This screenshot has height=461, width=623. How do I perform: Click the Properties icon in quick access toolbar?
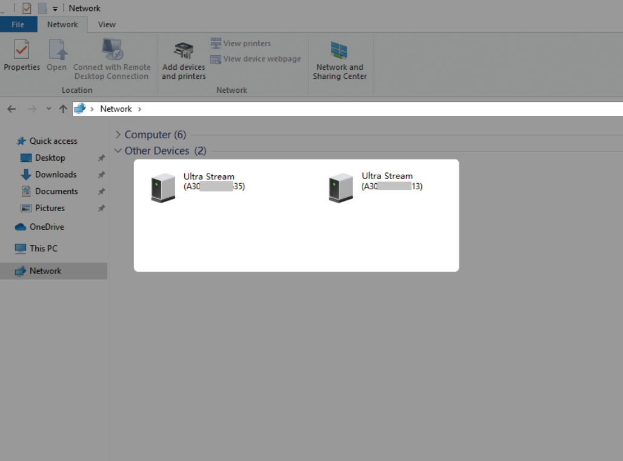click(27, 8)
